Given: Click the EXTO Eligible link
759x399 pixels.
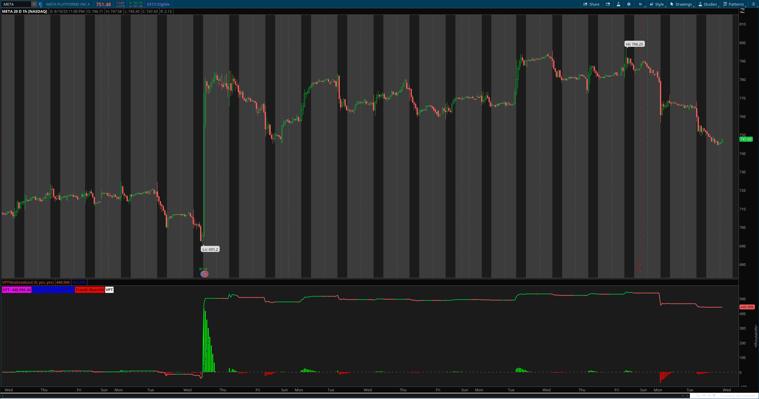Looking at the screenshot, I should click(x=158, y=4).
